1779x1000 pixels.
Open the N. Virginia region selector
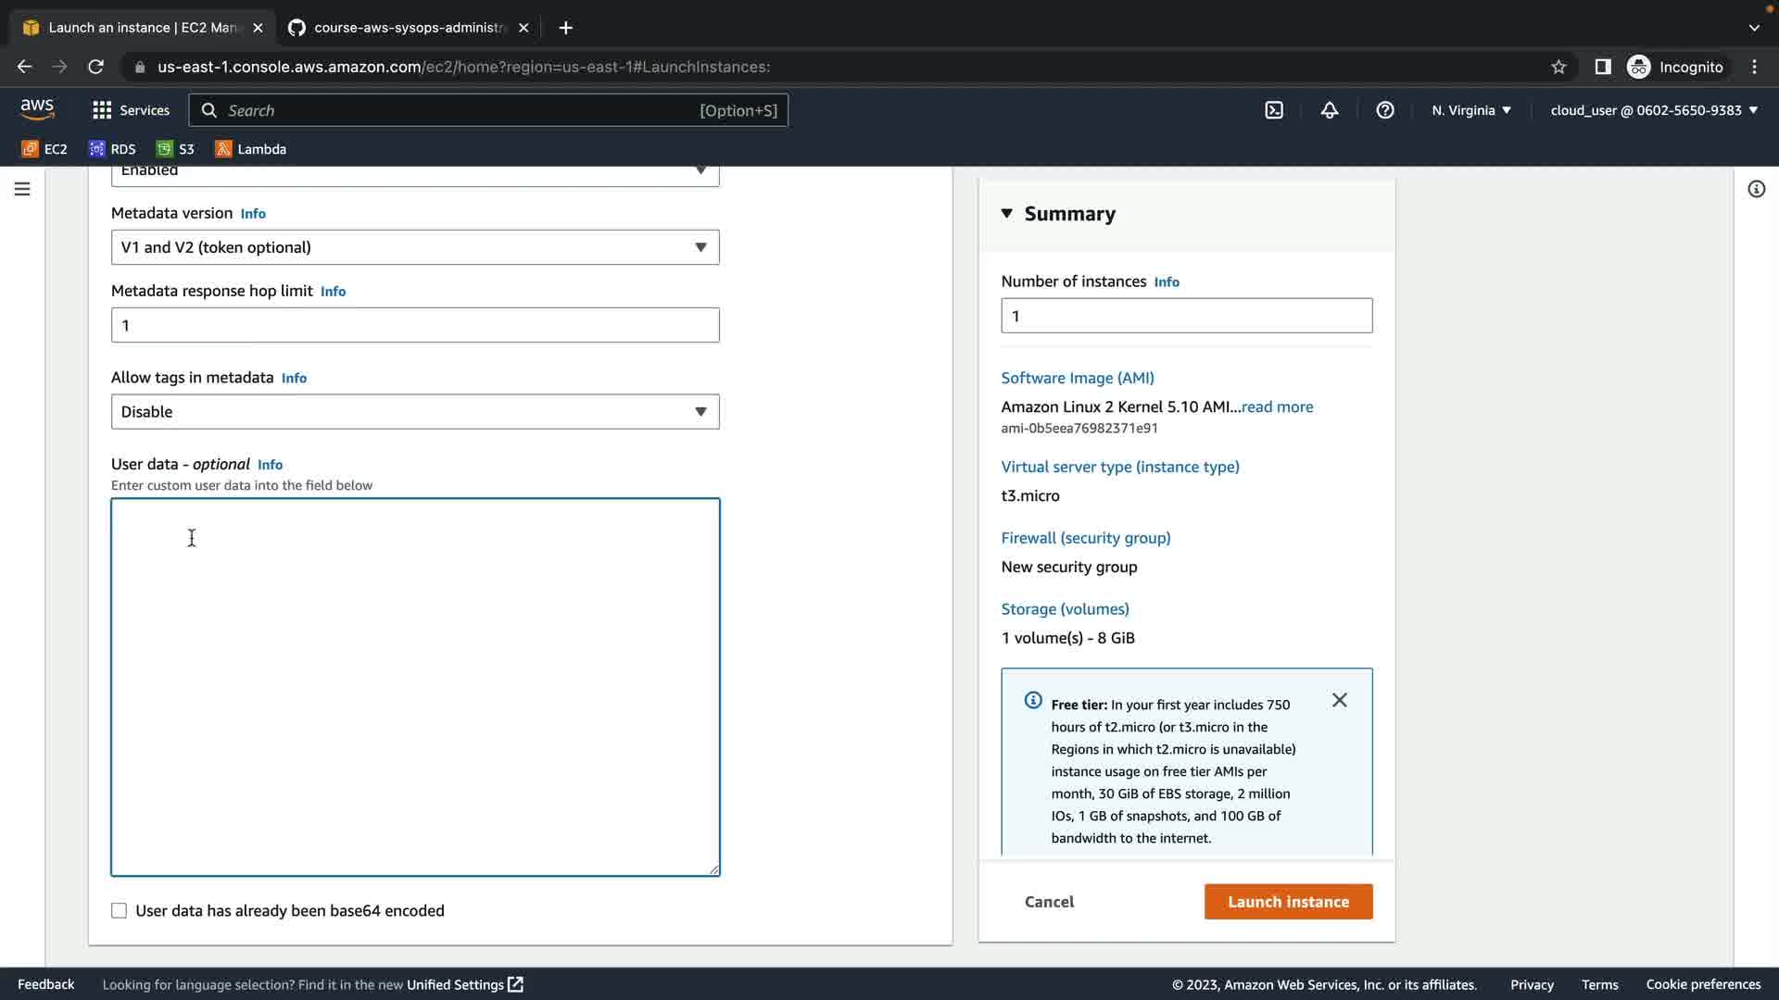click(1471, 110)
